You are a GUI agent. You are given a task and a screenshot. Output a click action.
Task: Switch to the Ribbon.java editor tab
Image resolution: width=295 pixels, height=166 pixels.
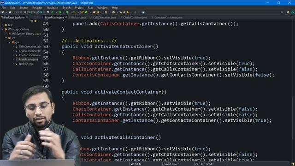pos(77,18)
